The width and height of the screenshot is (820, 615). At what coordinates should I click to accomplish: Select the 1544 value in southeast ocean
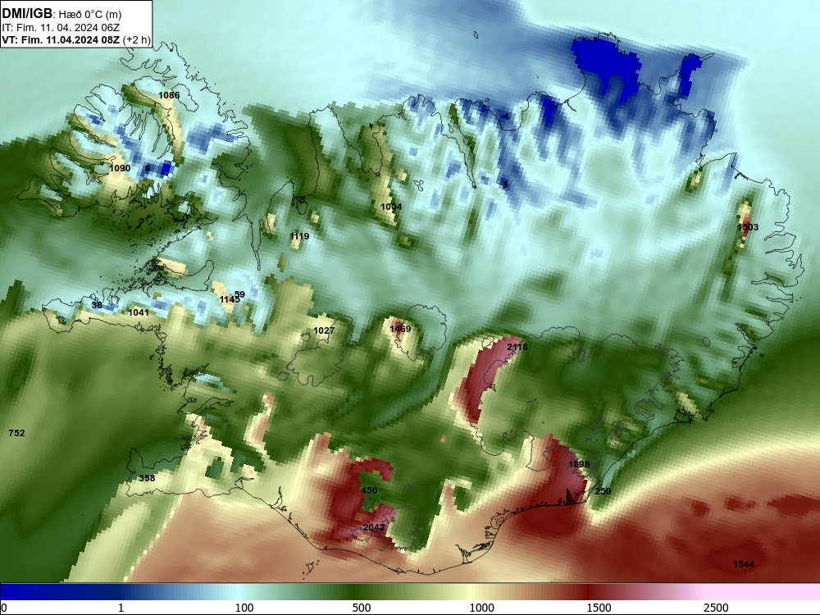(x=744, y=564)
